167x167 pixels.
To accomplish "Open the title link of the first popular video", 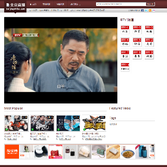I will coord(13,134).
